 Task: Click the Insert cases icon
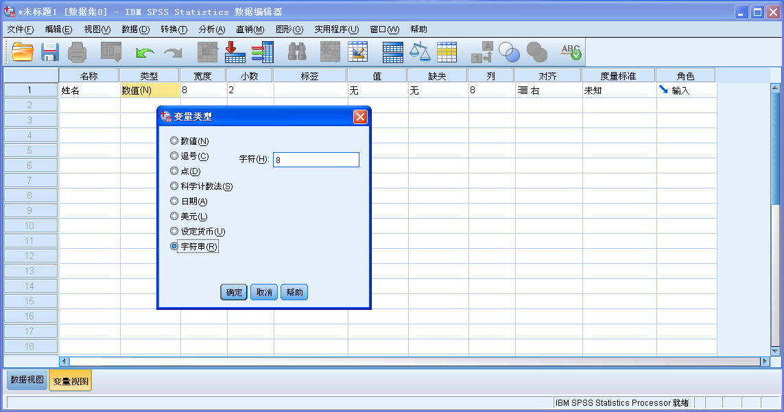click(330, 52)
